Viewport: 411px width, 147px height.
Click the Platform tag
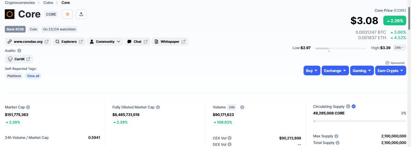click(x=14, y=76)
